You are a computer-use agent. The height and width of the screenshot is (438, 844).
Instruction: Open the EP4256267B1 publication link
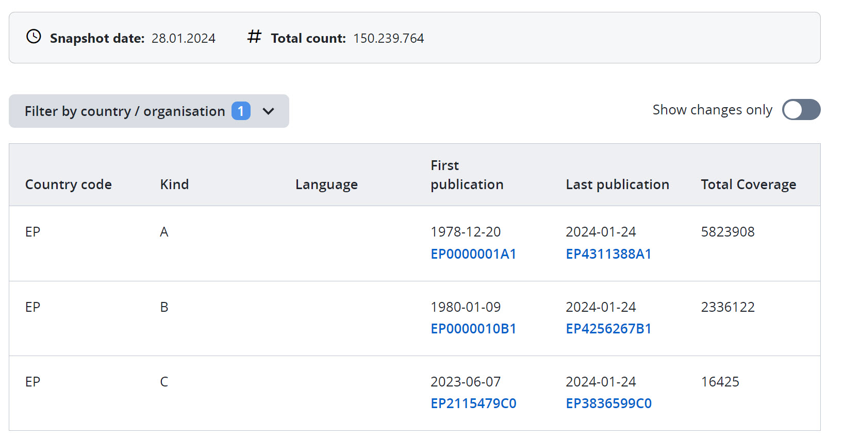tap(608, 329)
